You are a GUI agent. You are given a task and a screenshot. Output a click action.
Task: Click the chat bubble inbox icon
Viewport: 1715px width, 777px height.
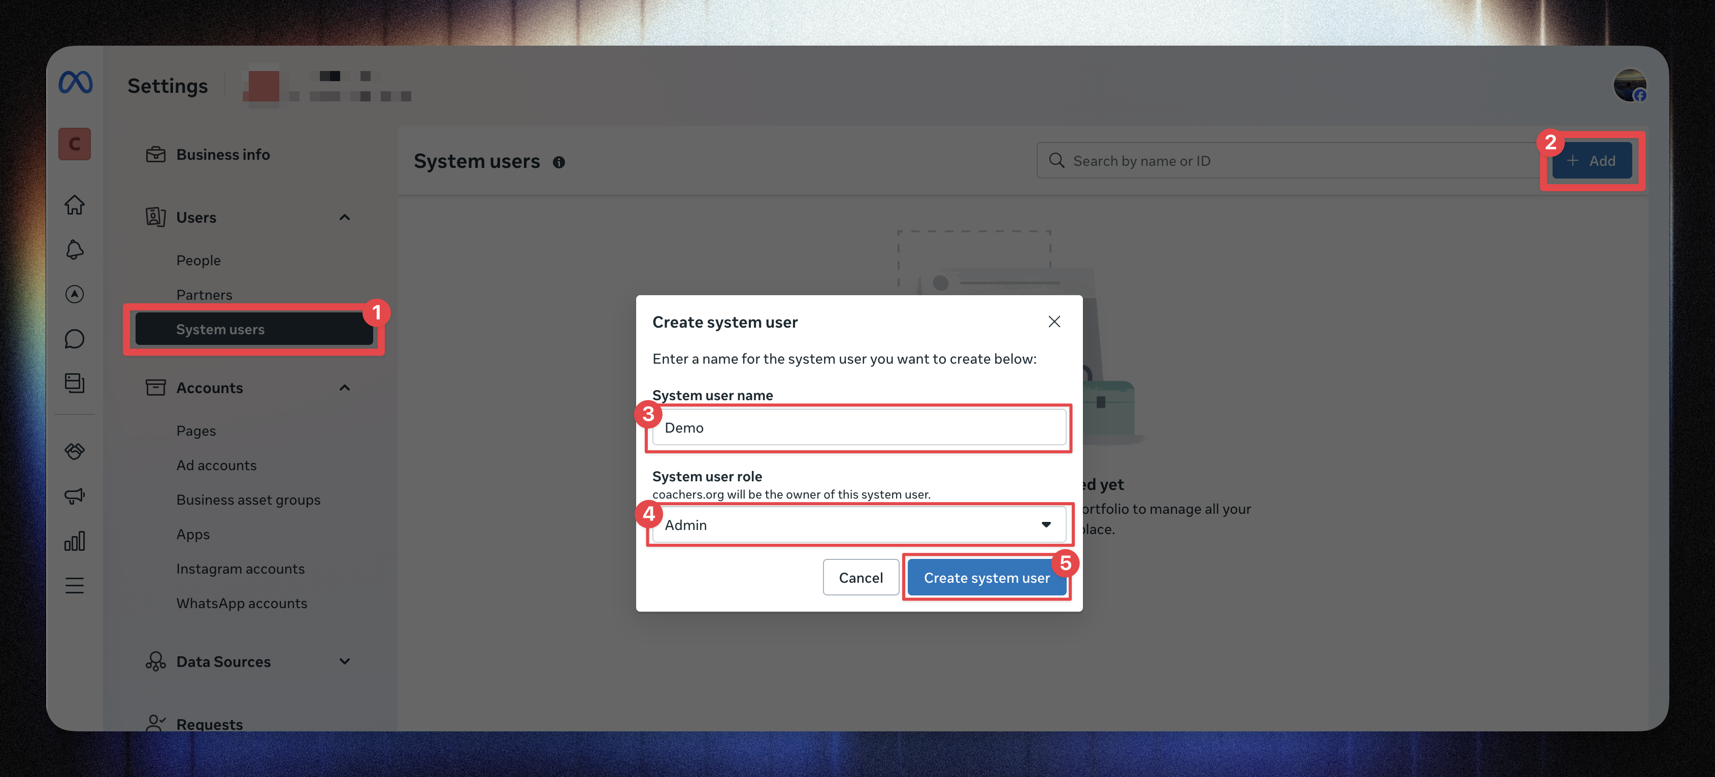75,339
